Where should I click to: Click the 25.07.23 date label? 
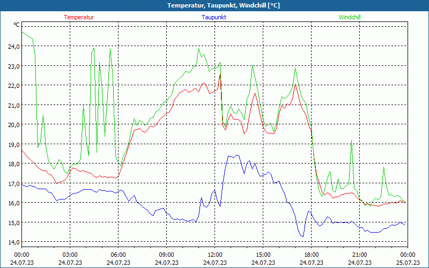pos(408,263)
